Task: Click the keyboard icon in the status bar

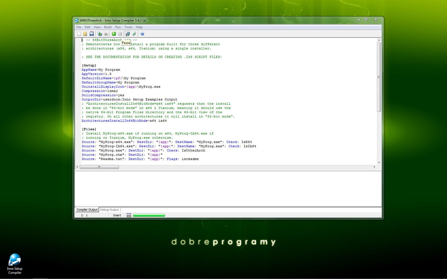Action: pos(129,215)
